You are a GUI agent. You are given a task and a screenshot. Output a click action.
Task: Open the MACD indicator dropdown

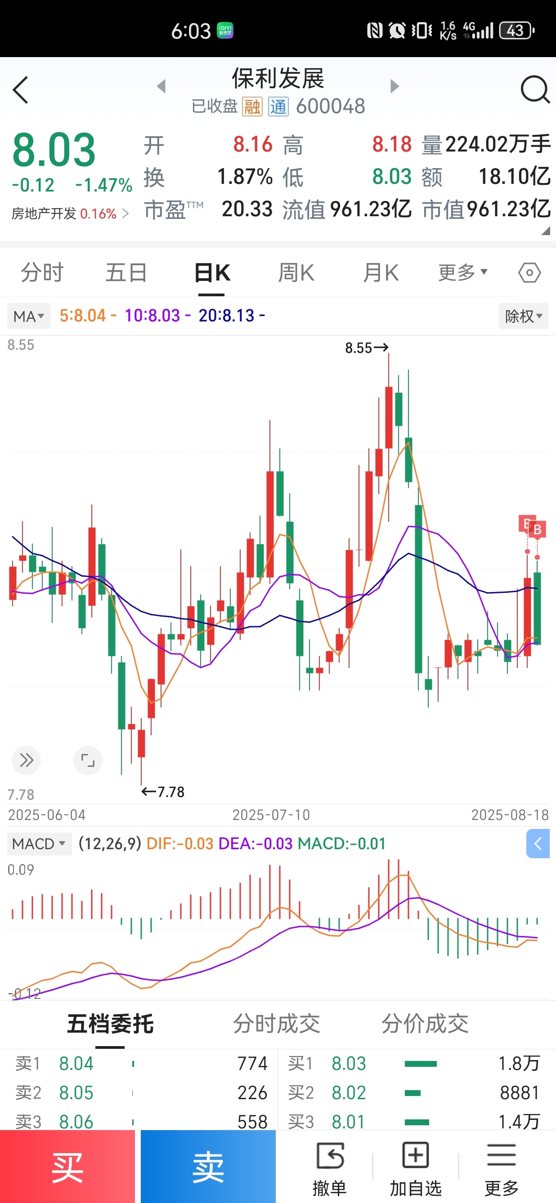click(x=39, y=844)
